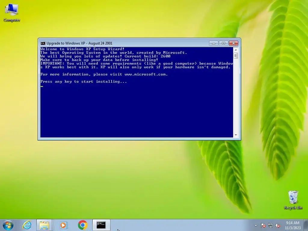Launch Internet Explorer from the taskbar
Image resolution: width=308 pixels, height=231 pixels.
(27, 225)
